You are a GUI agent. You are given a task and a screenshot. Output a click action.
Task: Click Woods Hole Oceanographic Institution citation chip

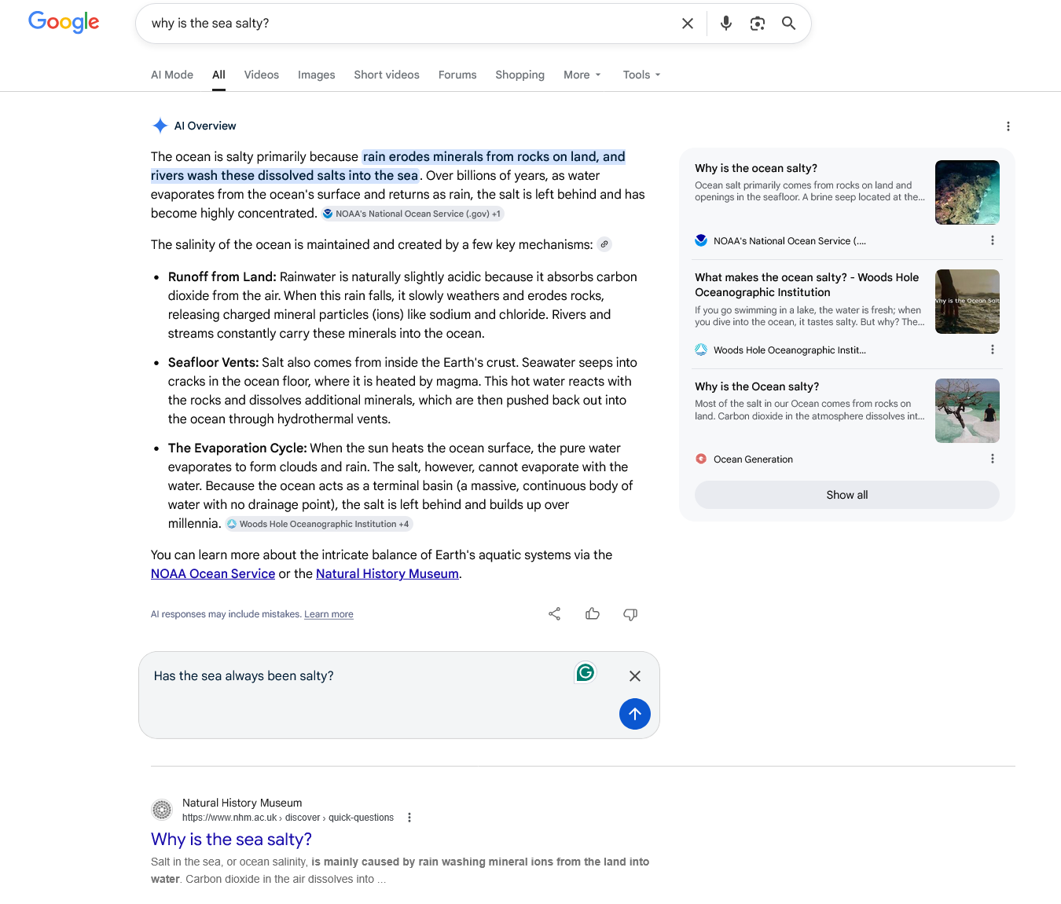click(318, 524)
